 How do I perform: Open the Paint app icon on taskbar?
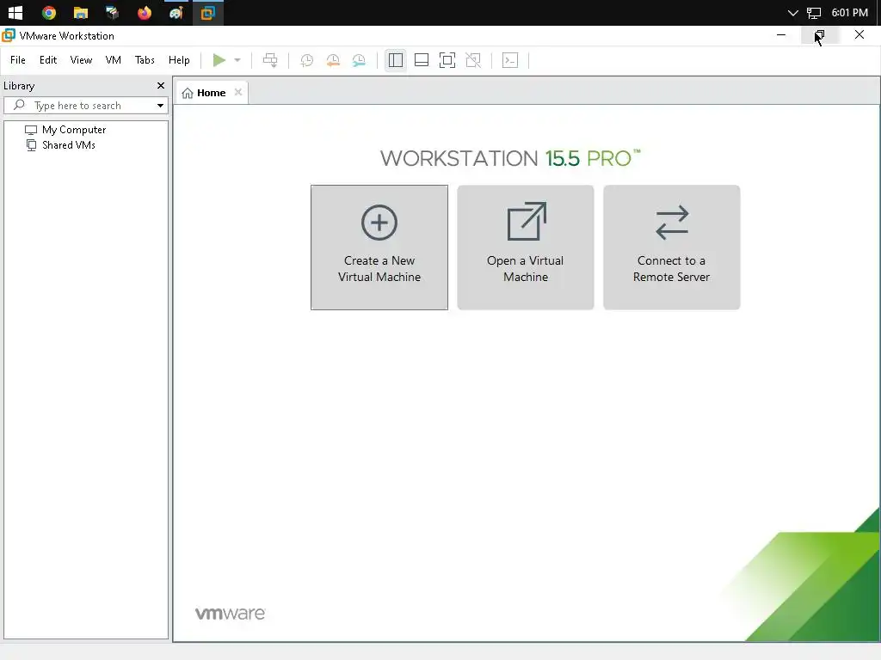point(176,13)
